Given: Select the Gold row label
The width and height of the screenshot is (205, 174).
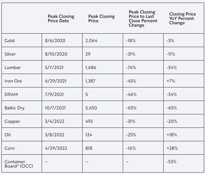Looking at the screenshot, I should tap(9, 41).
